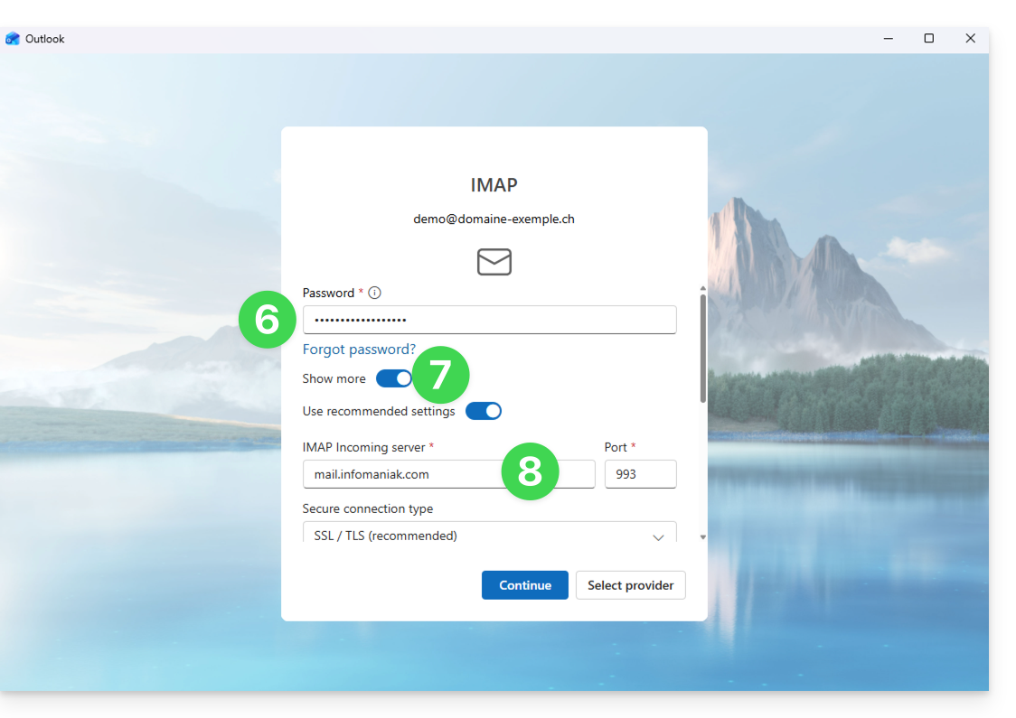Image resolution: width=1016 pixels, height=718 pixels.
Task: Click the Outlook app icon in title bar
Action: (13, 39)
